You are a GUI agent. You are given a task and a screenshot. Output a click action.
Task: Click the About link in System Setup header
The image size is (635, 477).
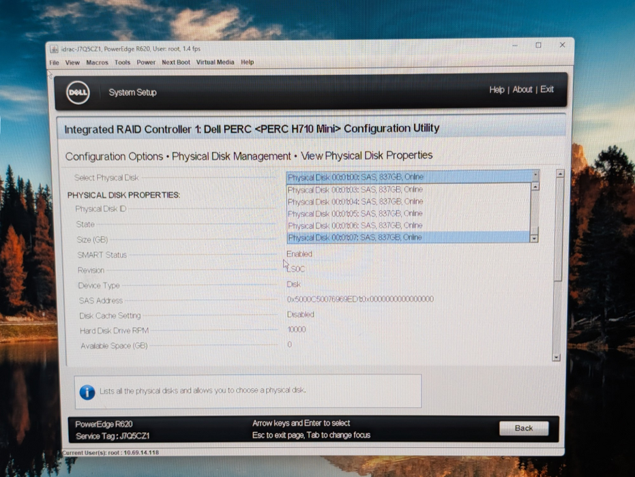click(522, 89)
